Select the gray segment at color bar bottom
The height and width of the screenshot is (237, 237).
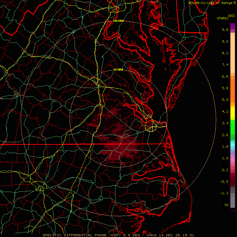[233, 202]
